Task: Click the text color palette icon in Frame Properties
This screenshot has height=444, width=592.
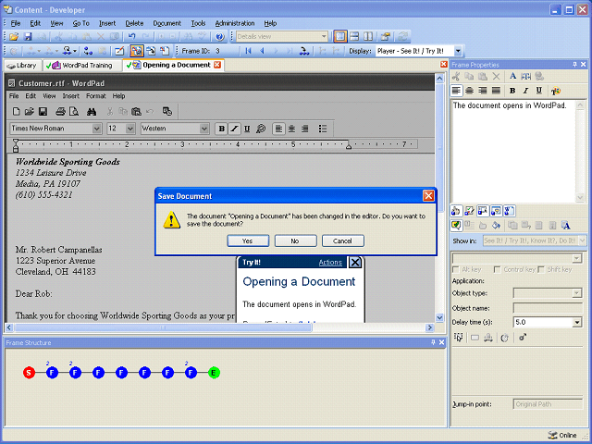Action: coord(555,91)
